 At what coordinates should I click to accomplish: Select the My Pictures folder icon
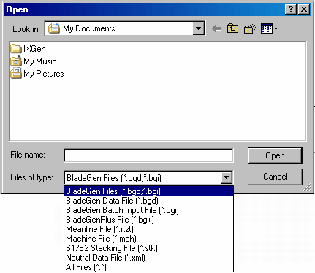click(16, 73)
